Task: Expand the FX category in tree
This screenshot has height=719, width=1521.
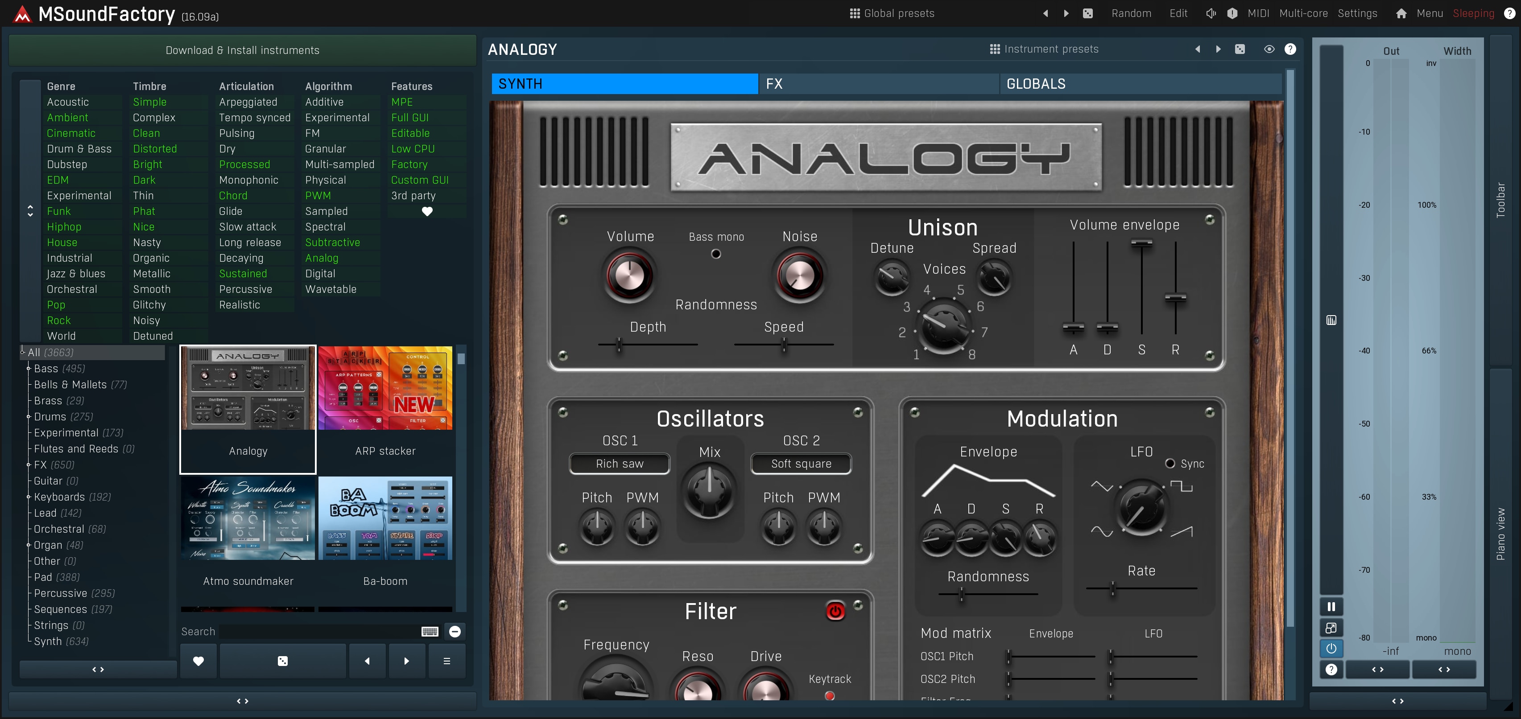Action: tap(29, 465)
